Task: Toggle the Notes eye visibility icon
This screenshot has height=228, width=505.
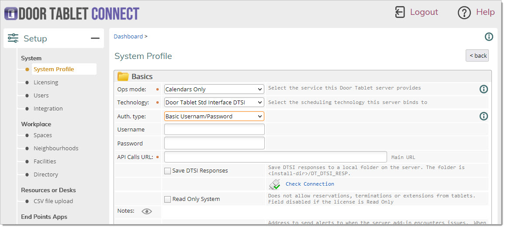Action: pyautogui.click(x=147, y=211)
